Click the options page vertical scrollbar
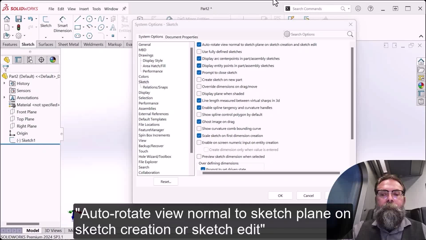 [352, 93]
